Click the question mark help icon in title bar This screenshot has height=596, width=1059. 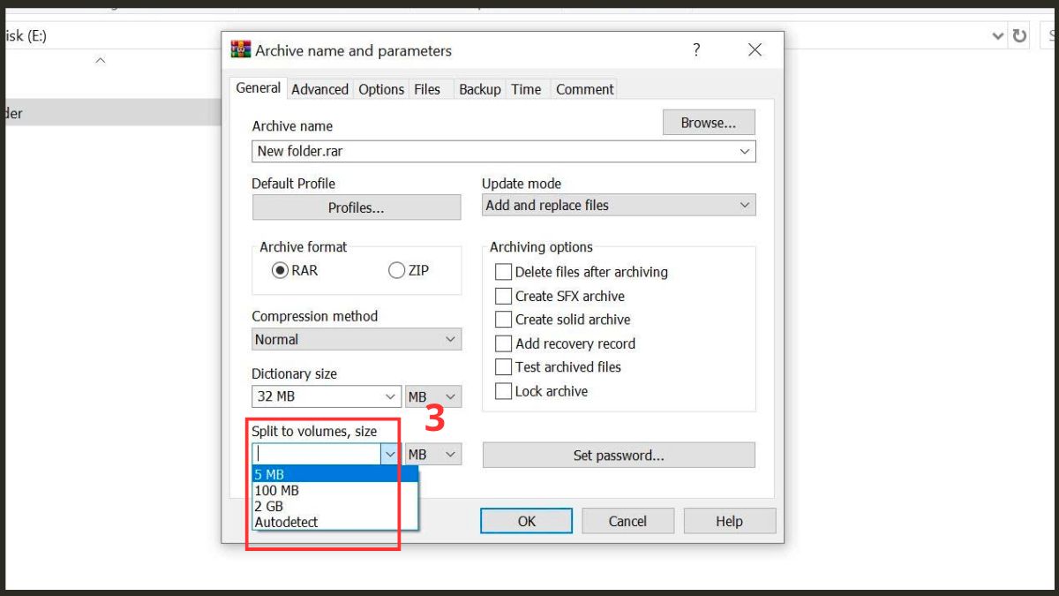(696, 50)
